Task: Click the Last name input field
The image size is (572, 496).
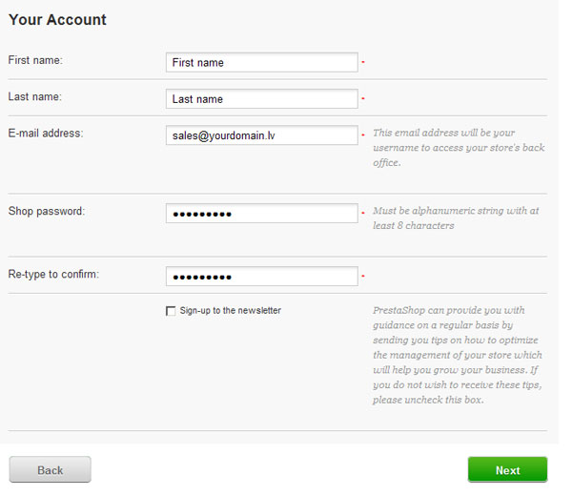Action: [x=261, y=99]
